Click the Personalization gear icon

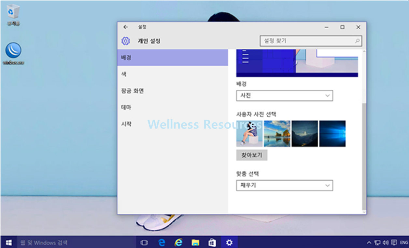126,41
